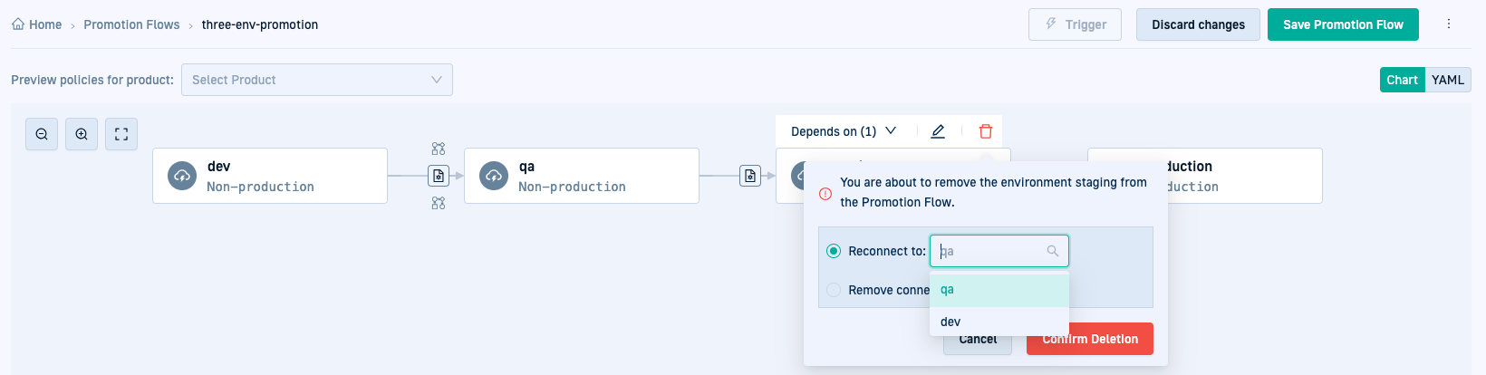Select the Reconnect to radio button
This screenshot has height=375, width=1486.
coord(834,251)
